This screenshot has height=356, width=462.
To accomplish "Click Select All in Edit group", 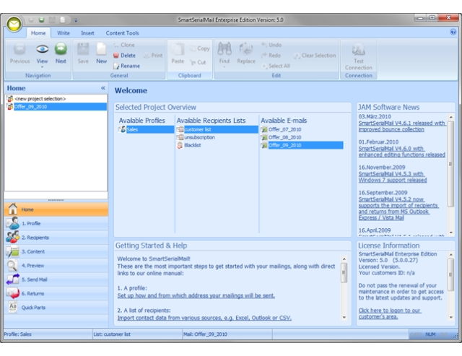I will tap(276, 66).
